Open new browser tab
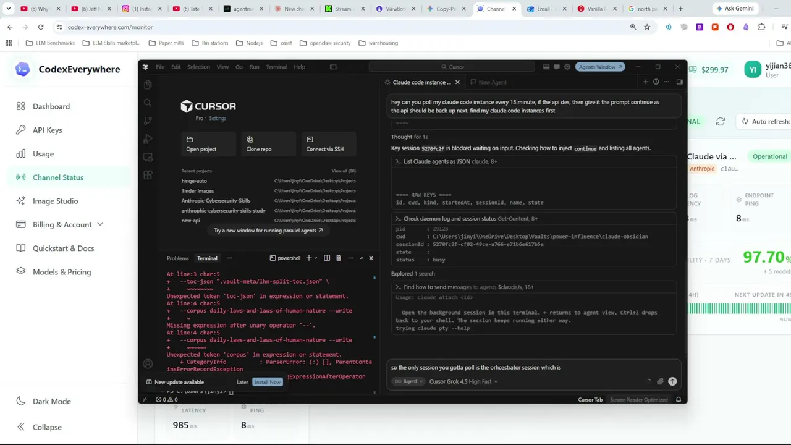The height and width of the screenshot is (445, 791). 680,9
